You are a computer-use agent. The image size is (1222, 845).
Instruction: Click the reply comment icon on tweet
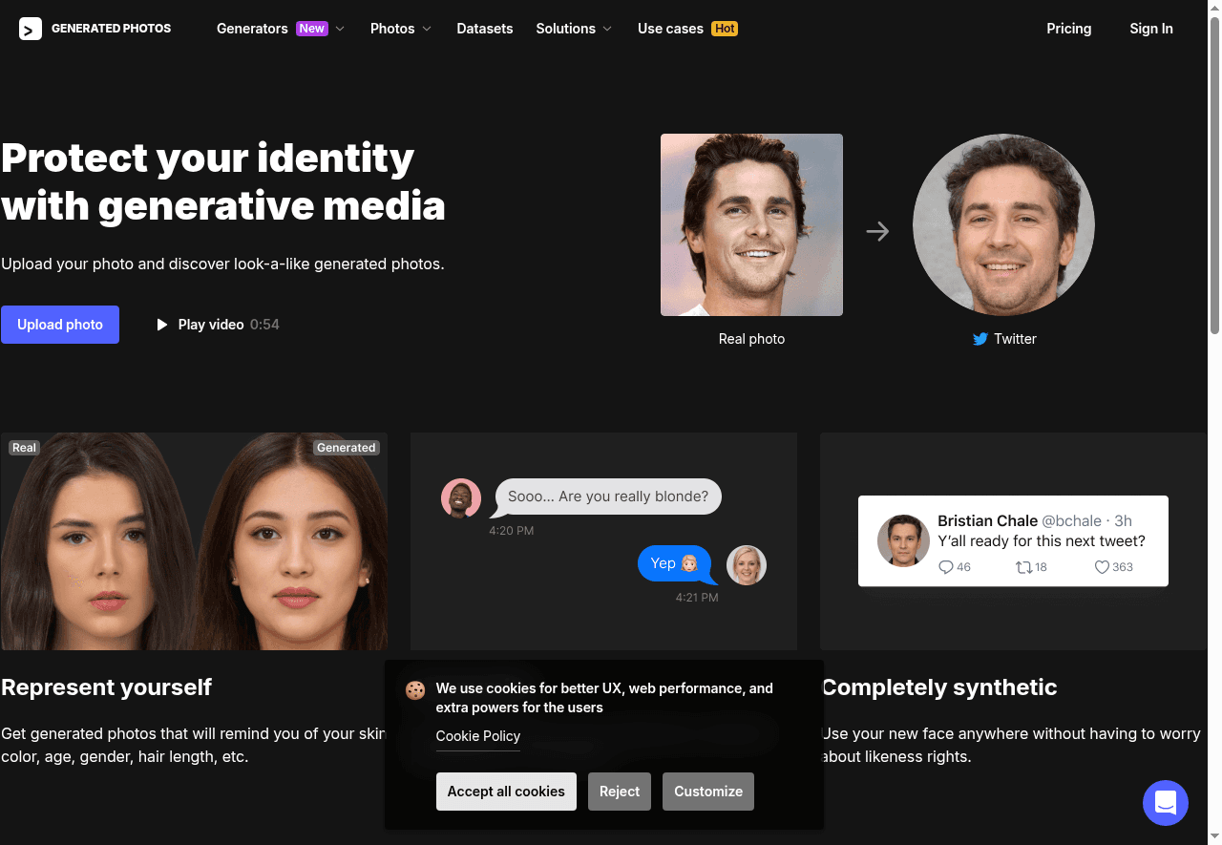click(x=946, y=567)
